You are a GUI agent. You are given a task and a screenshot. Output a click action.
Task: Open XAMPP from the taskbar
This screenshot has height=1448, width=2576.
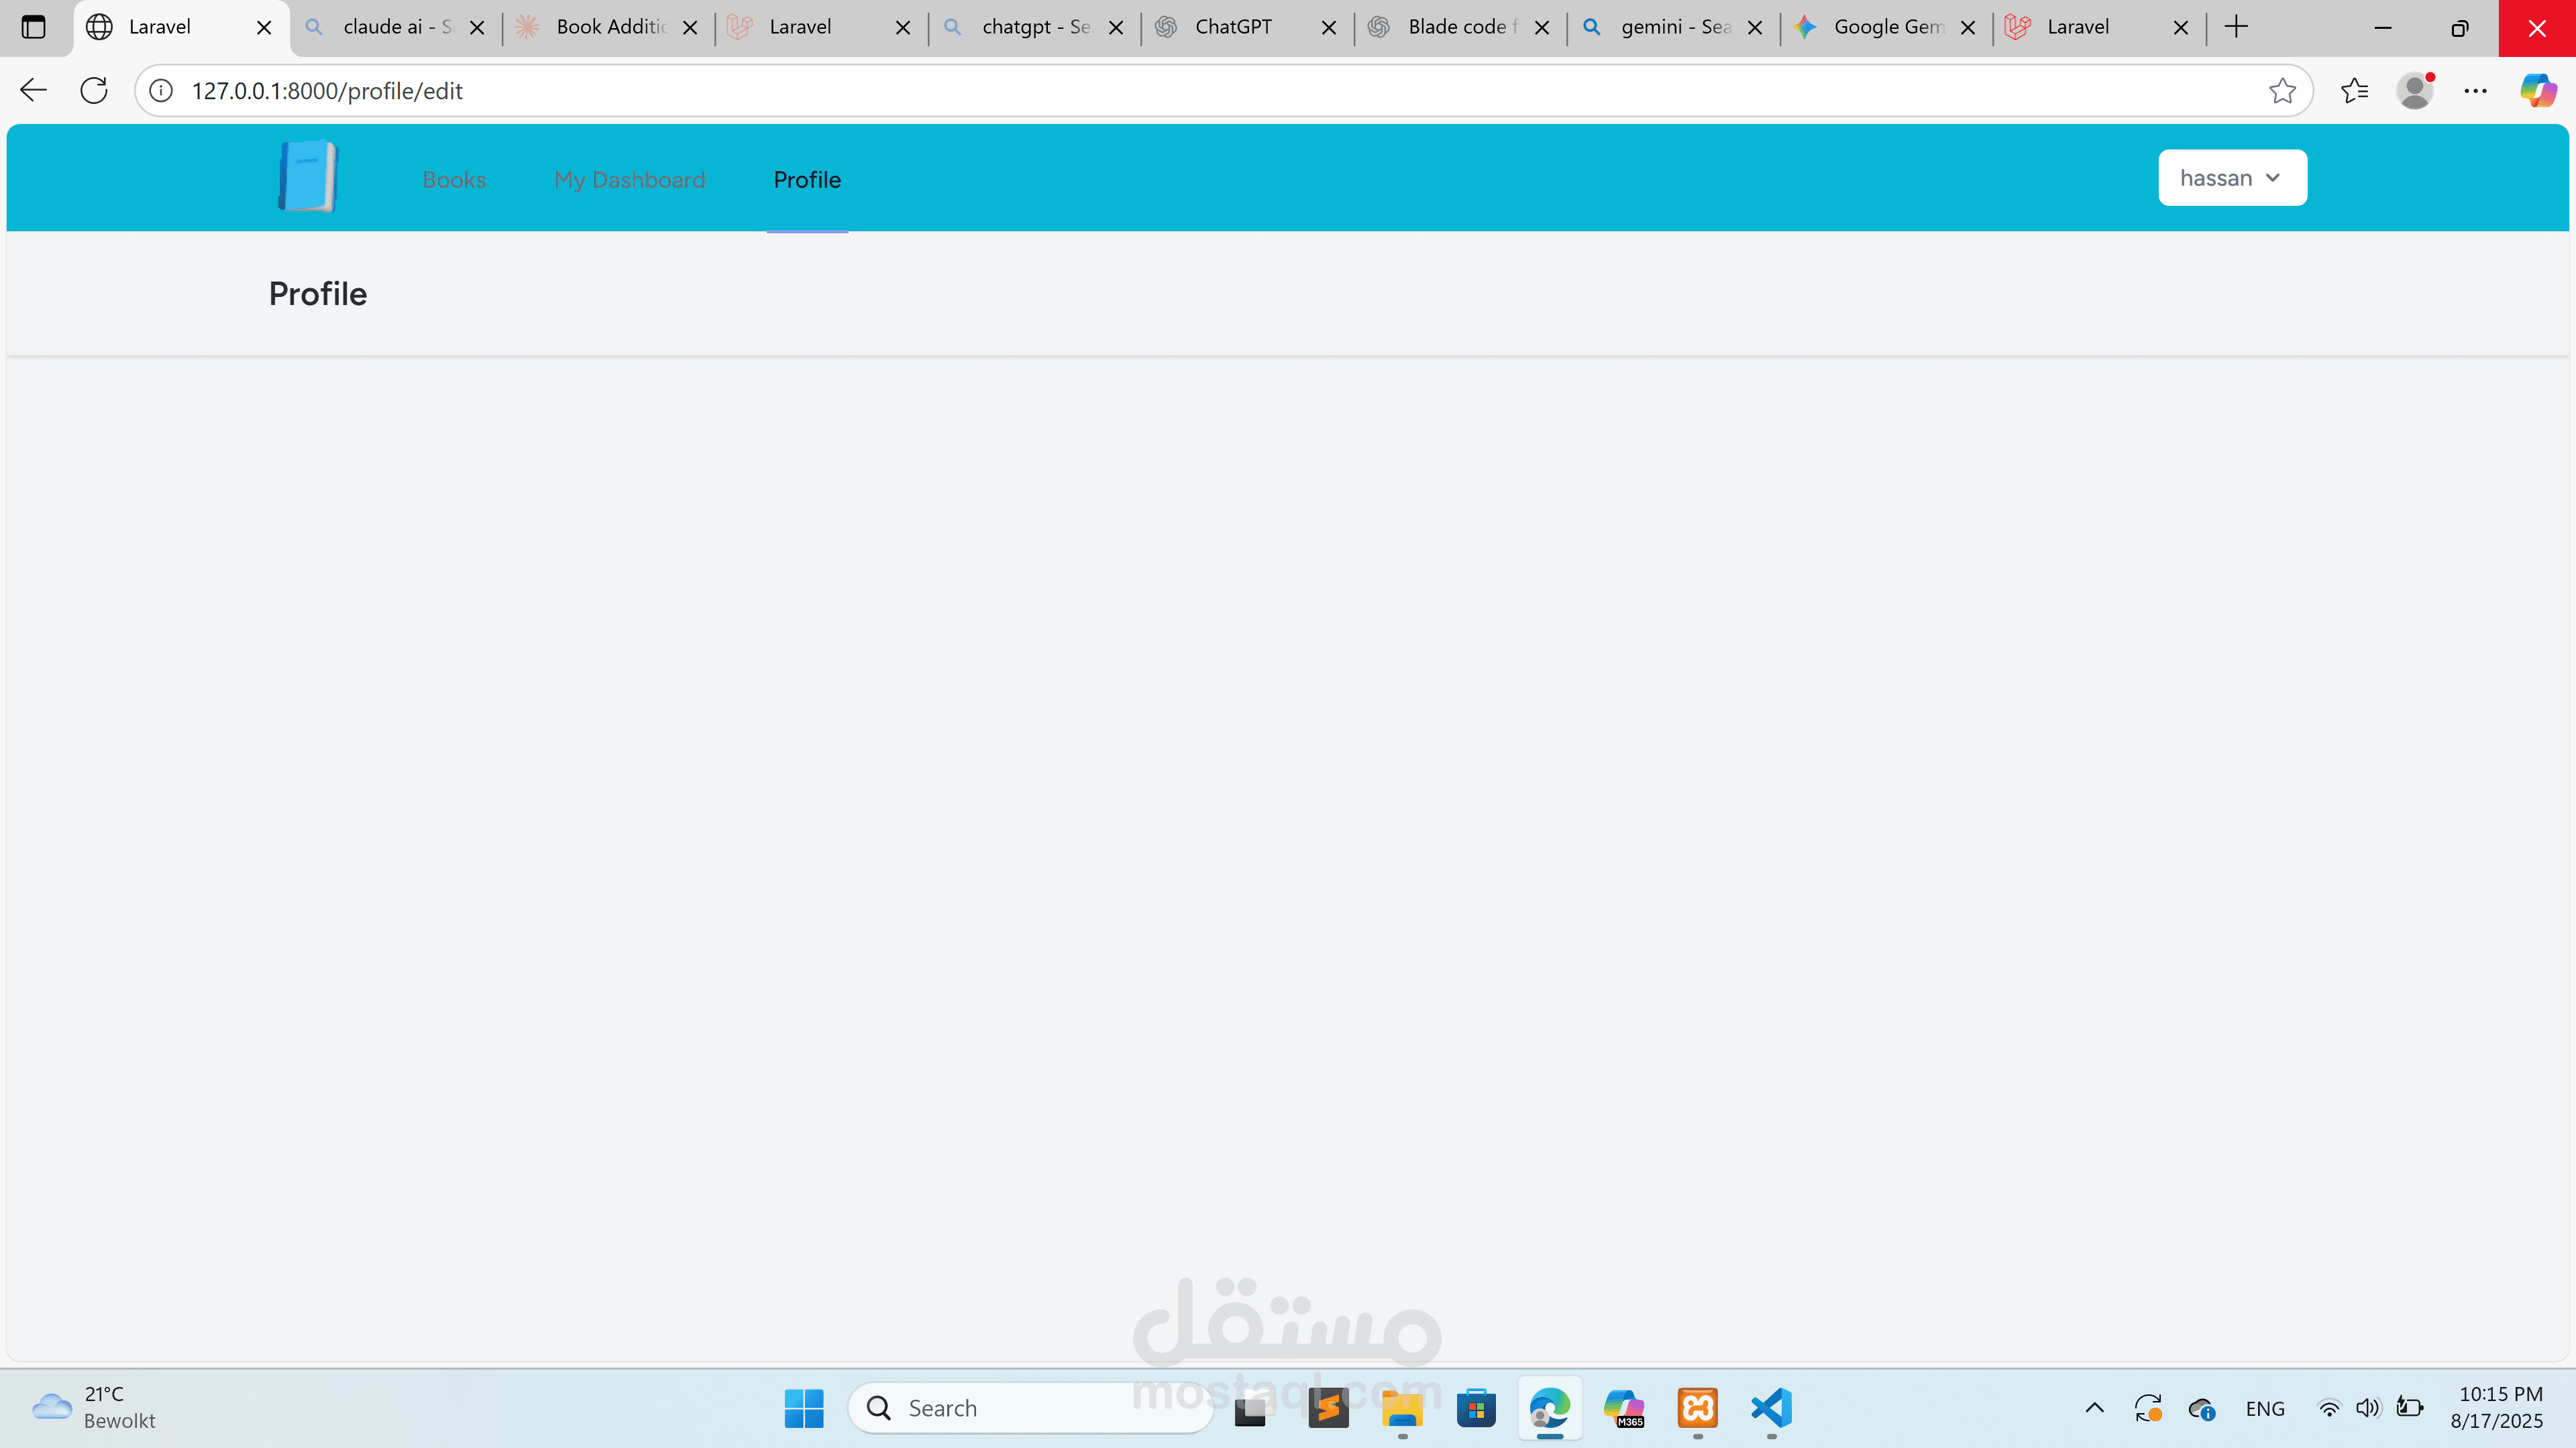coord(1698,1408)
